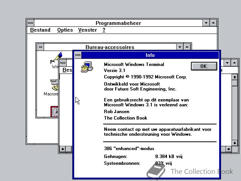241x181 pixels.
Task: Open the Venster menu in Programmabeheer
Action: 87,30
